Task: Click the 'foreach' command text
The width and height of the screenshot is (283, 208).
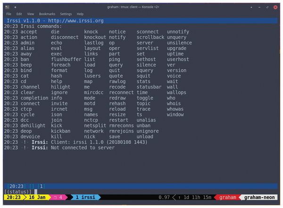Action: pos(60,65)
